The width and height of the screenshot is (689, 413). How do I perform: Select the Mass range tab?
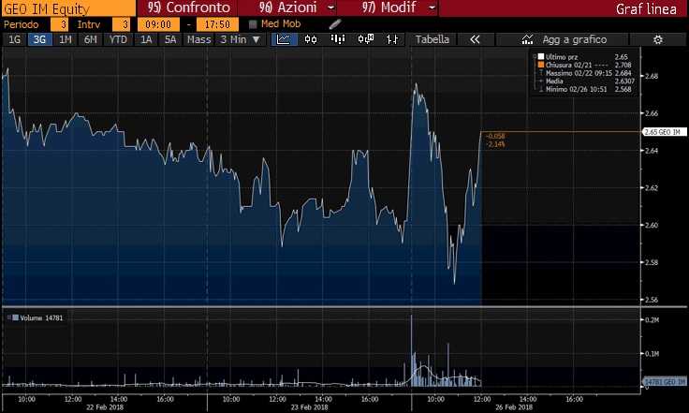(x=199, y=39)
